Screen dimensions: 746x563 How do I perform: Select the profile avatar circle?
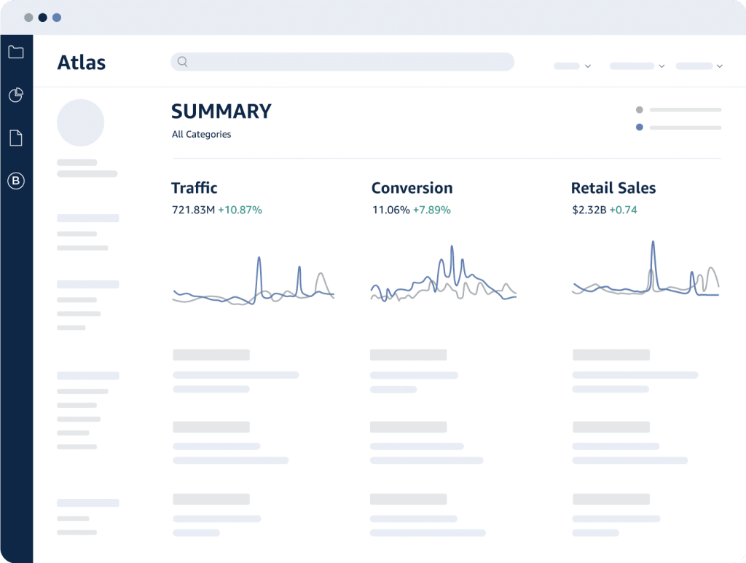pos(80,122)
